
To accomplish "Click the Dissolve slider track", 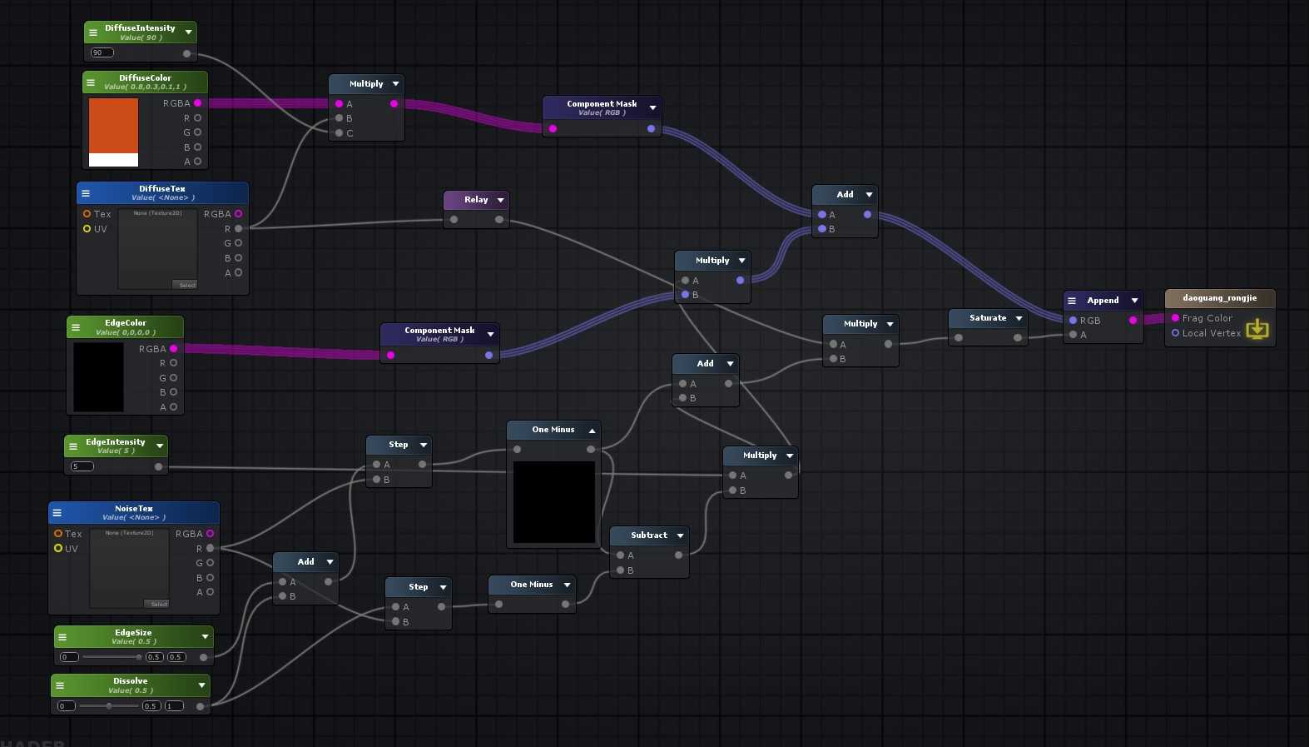I will pyautogui.click(x=109, y=706).
